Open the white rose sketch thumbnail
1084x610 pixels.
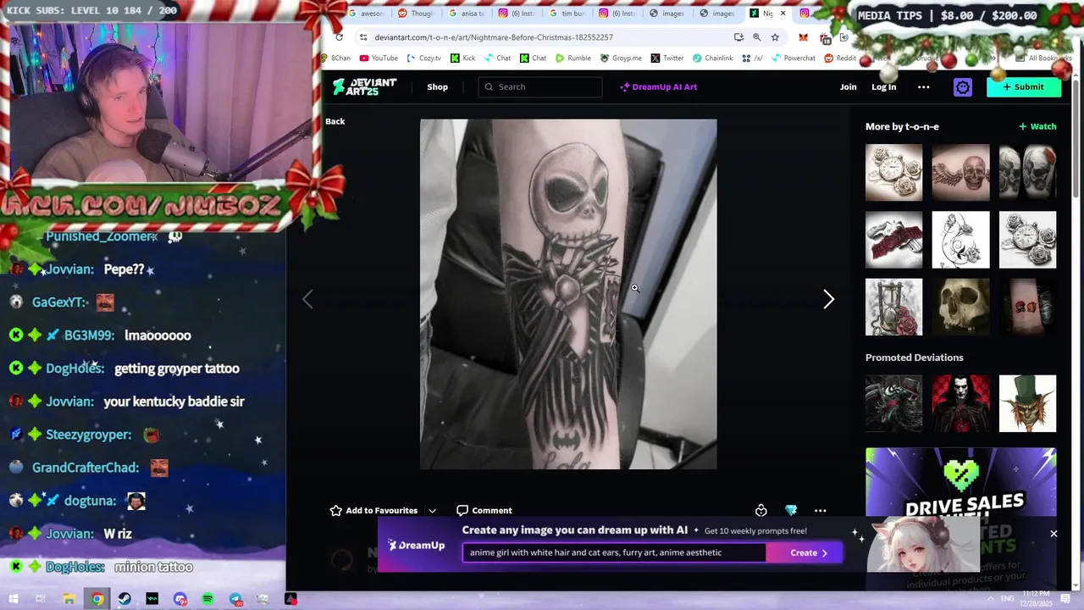[x=960, y=240]
